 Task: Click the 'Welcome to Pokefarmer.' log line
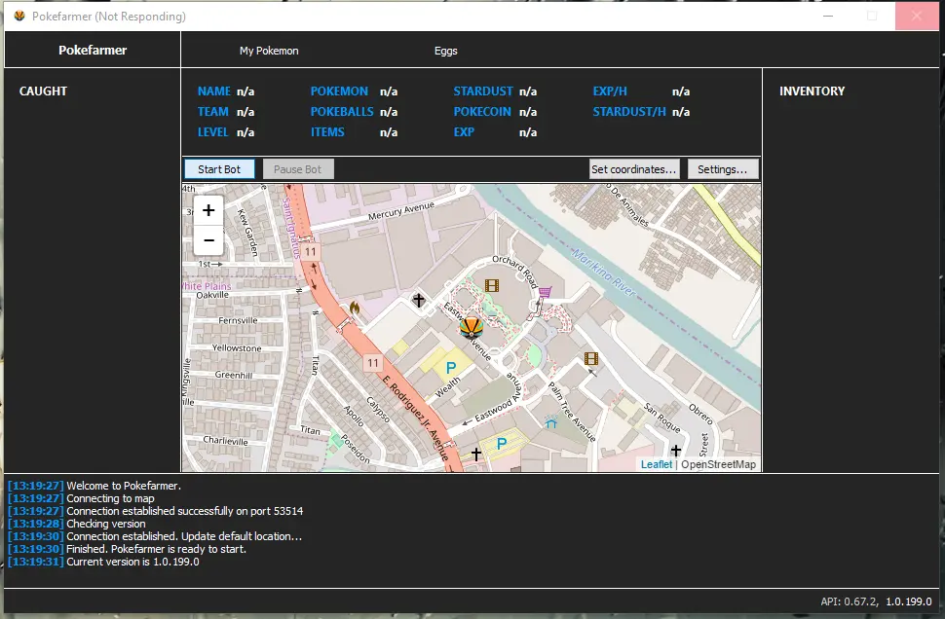coord(124,486)
